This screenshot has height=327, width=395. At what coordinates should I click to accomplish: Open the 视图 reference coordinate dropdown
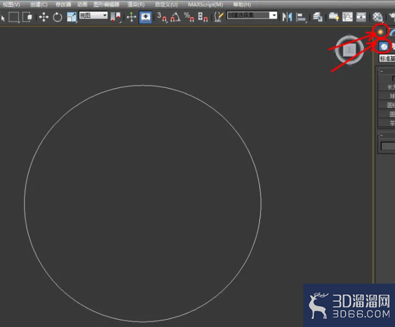[94, 15]
